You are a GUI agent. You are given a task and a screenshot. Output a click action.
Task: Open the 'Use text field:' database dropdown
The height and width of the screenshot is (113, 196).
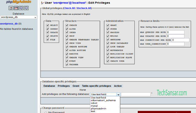point(105,94)
